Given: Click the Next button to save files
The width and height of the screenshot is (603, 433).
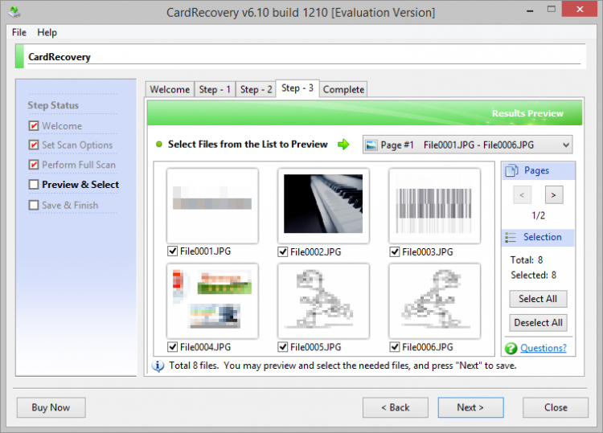Looking at the screenshot, I should pyautogui.click(x=470, y=407).
